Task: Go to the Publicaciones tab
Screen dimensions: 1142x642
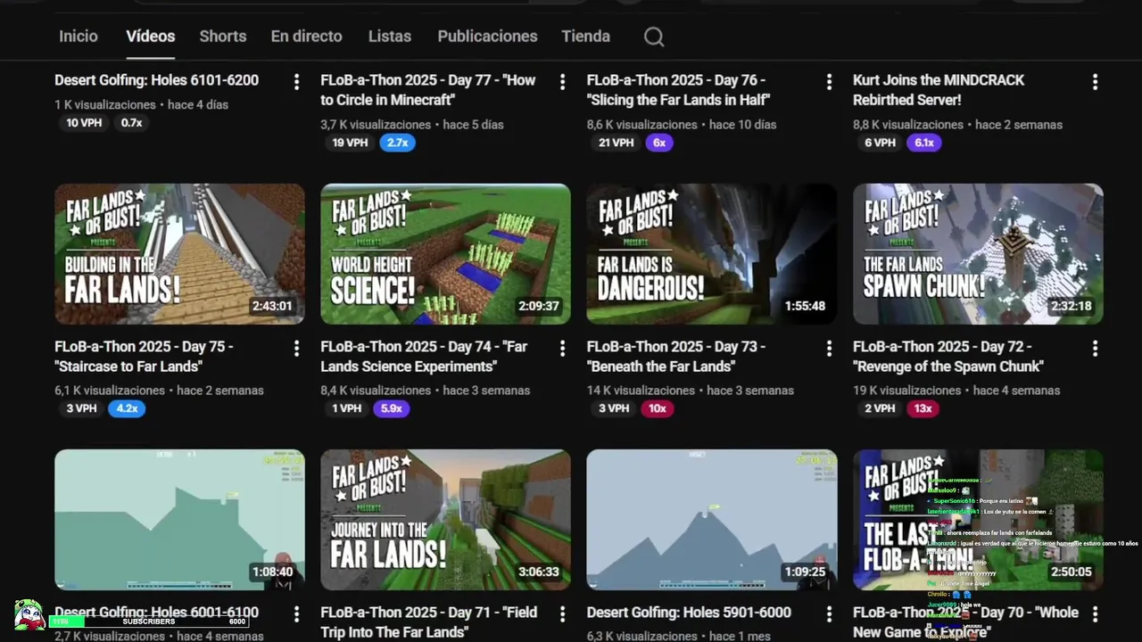Action: pos(487,37)
